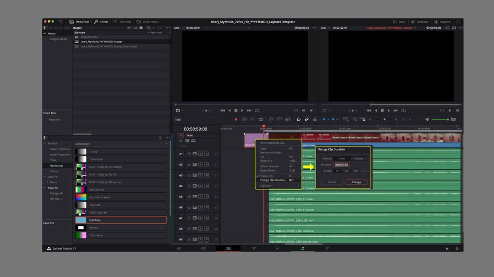Open the Media Pool tab

[79, 22]
